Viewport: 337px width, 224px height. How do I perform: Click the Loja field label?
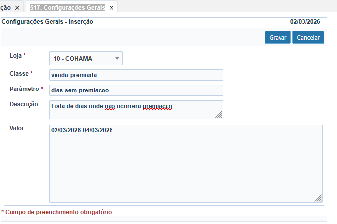click(16, 56)
